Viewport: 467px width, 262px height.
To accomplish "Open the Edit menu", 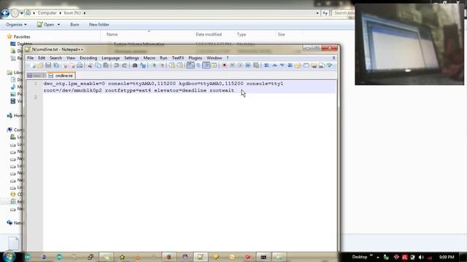I will [x=42, y=58].
